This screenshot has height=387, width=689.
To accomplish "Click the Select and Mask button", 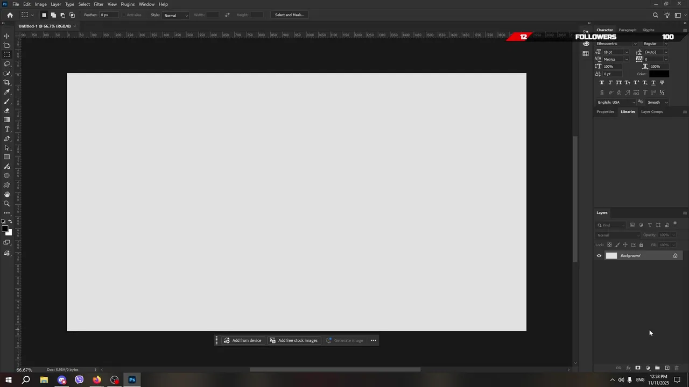I will tap(290, 15).
